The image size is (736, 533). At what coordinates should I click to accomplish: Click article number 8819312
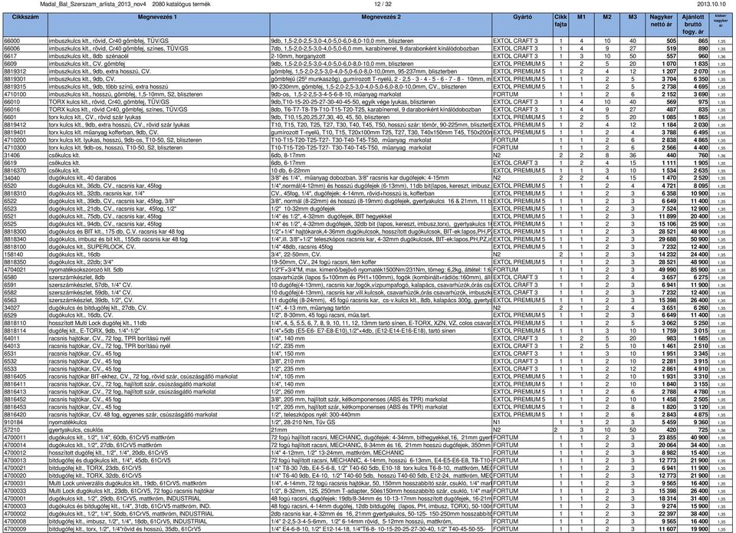click(15, 71)
